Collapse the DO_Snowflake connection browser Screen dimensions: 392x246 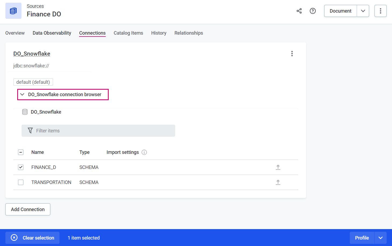click(x=22, y=95)
